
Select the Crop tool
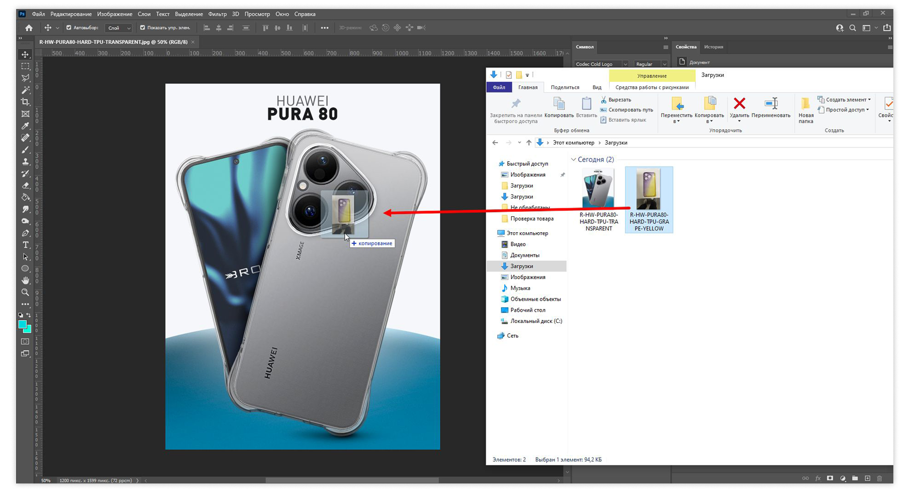[25, 102]
